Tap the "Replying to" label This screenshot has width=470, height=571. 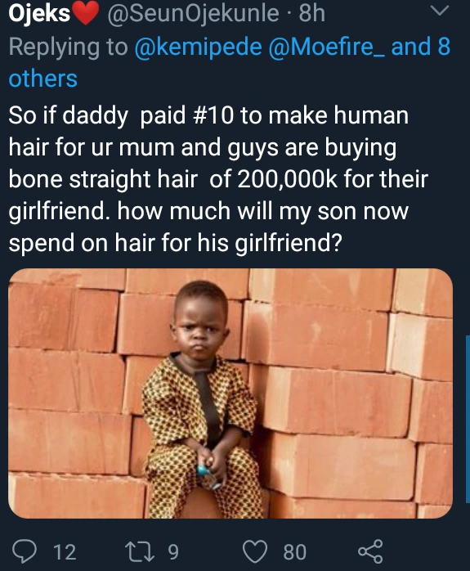(x=69, y=47)
